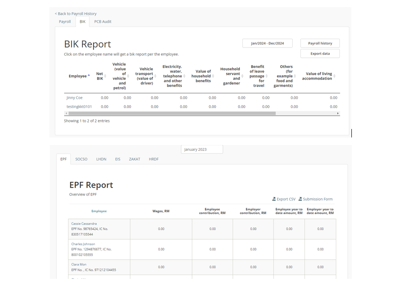Click Charles Johnson's EPF No. 1294876677 text

pos(86,249)
